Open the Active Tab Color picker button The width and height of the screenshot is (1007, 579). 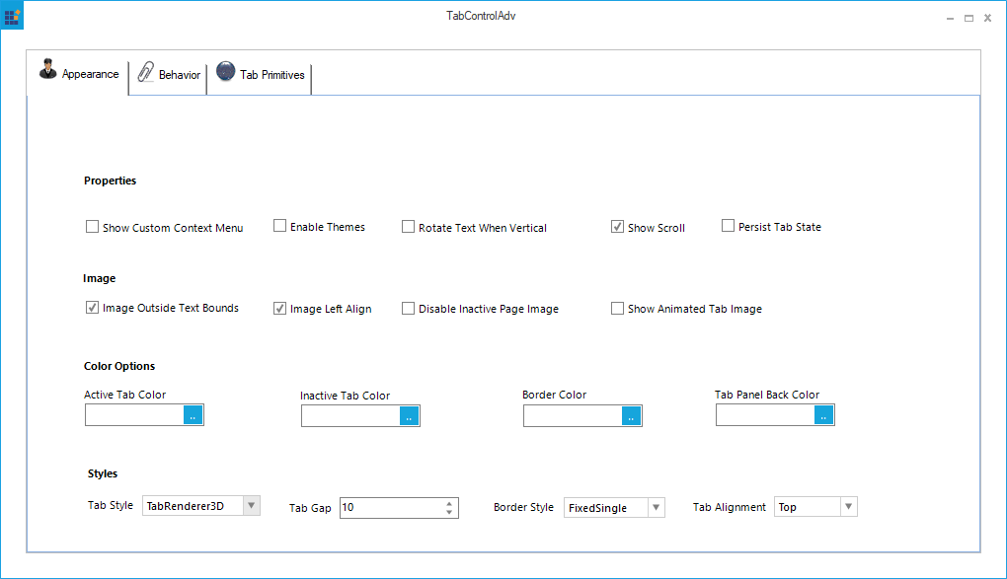click(x=193, y=415)
